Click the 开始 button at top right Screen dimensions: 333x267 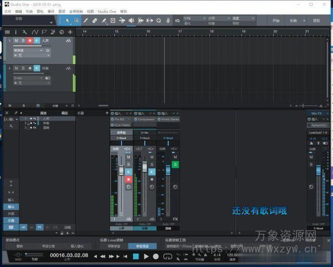(x=276, y=21)
